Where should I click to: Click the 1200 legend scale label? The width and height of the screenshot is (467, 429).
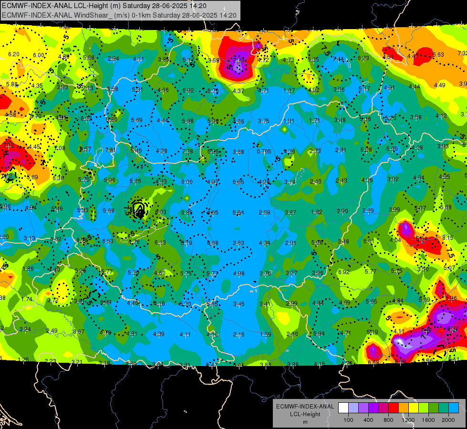pos(408,420)
